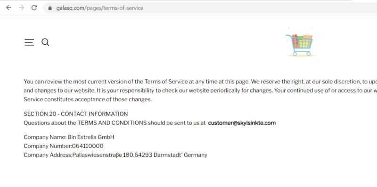Click the galaxq.com address bar
Viewport: 377px width, 187px height.
coord(210,8)
